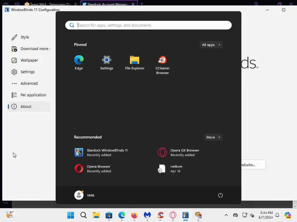This screenshot has height=222, width=297.
Task: Open Style section in WindowBlinds
Action: 29,37
